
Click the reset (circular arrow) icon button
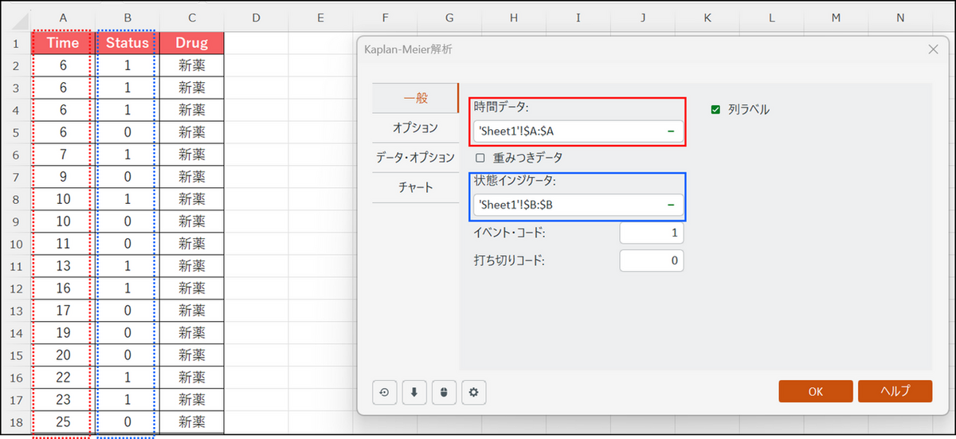pyautogui.click(x=386, y=392)
